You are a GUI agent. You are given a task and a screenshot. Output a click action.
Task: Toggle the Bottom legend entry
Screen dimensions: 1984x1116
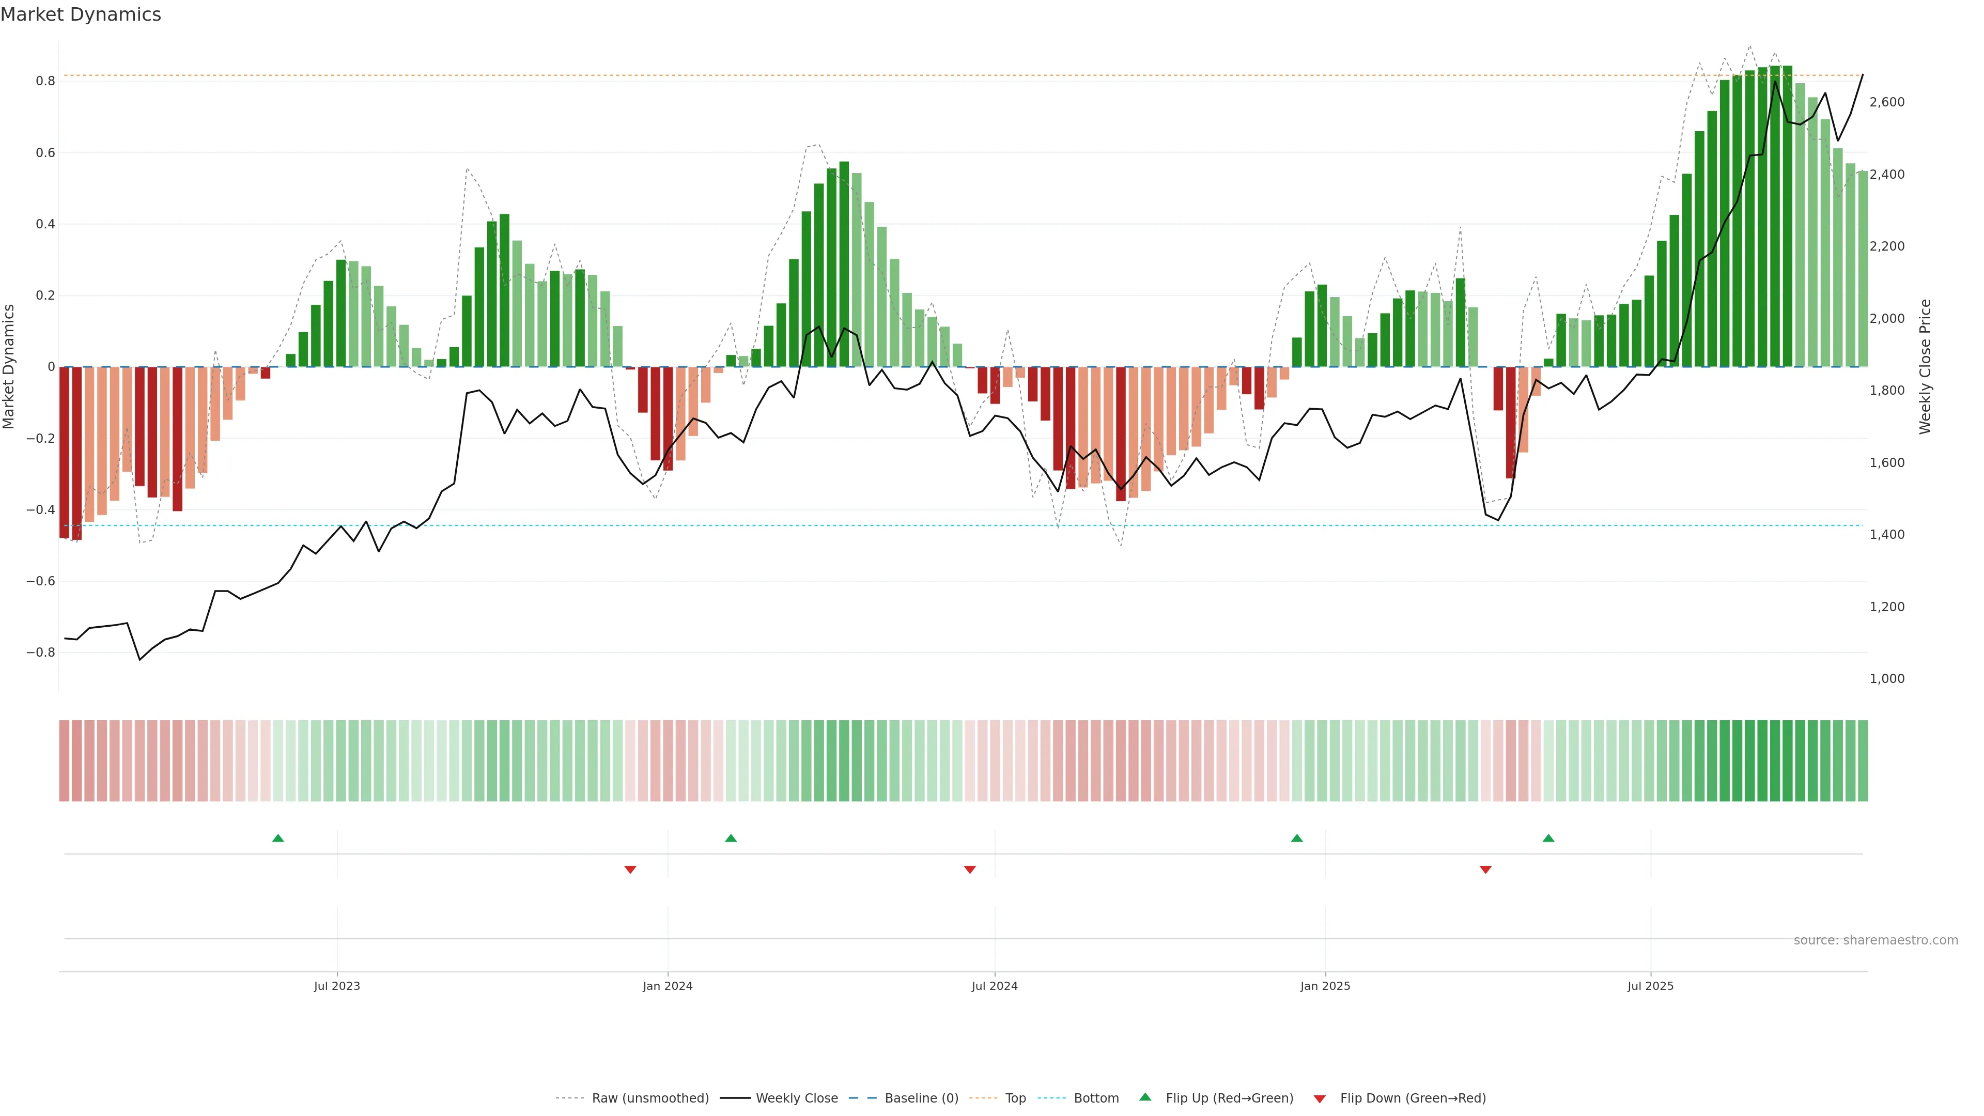[x=1096, y=1098]
